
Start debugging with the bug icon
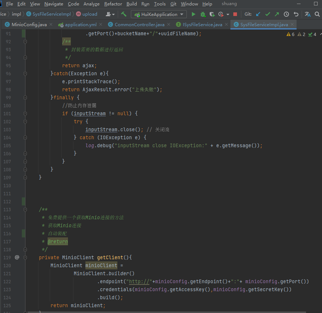[203, 14]
